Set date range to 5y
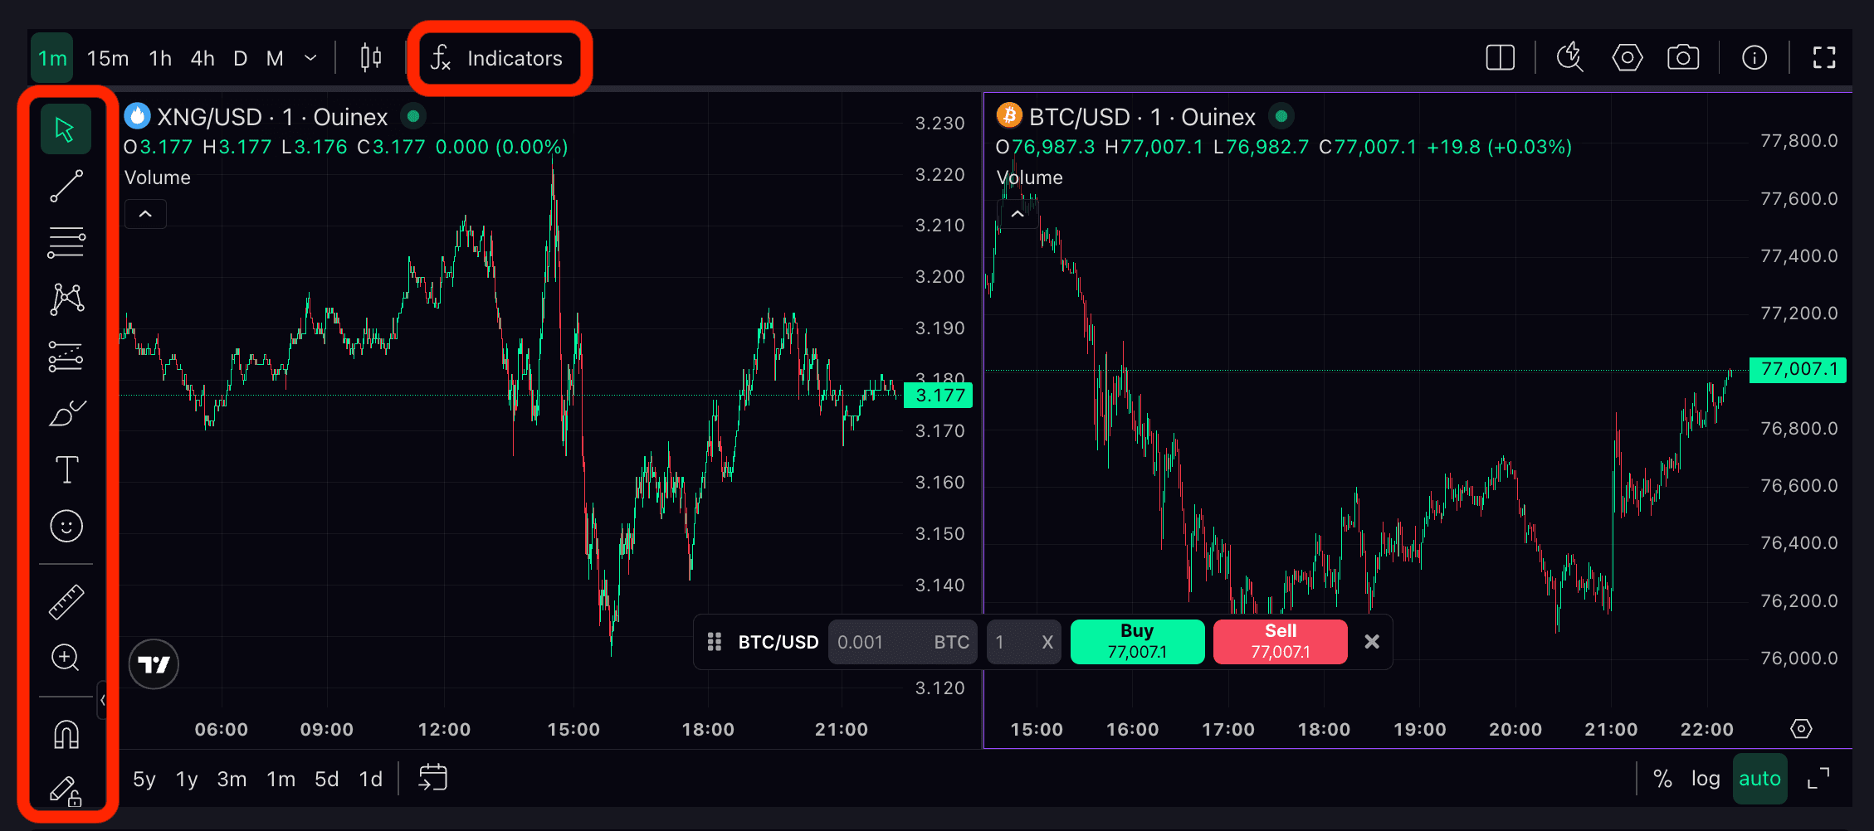 [x=144, y=780]
